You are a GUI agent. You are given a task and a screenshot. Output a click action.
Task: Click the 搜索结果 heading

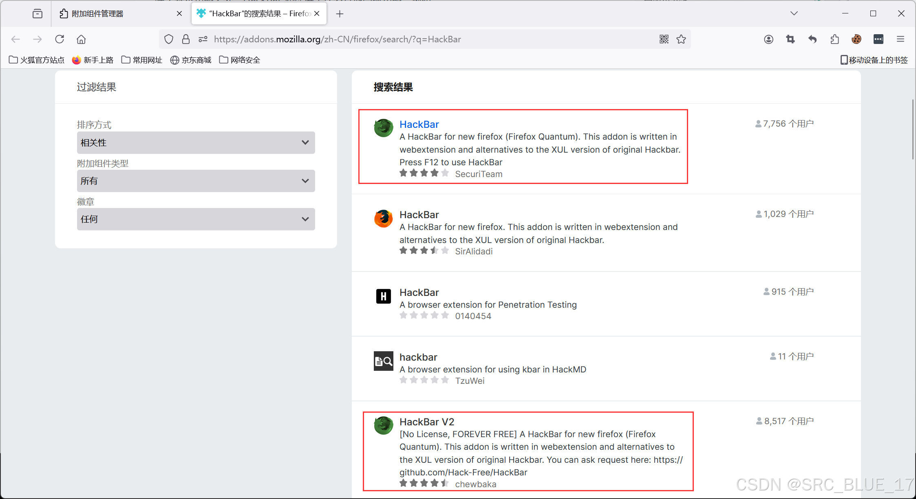[x=393, y=87]
